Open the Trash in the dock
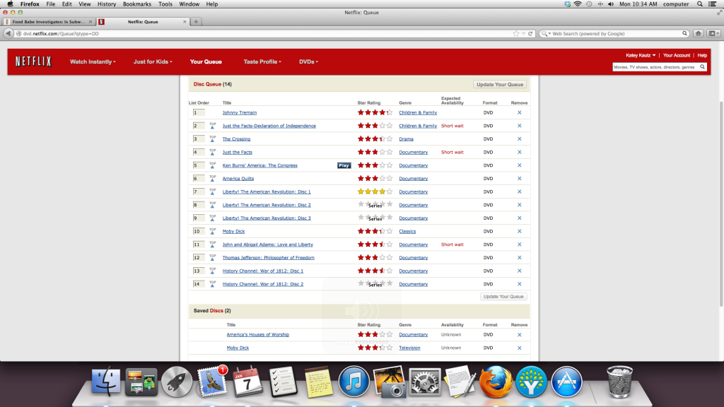Image resolution: width=724 pixels, height=407 pixels. 619,382
